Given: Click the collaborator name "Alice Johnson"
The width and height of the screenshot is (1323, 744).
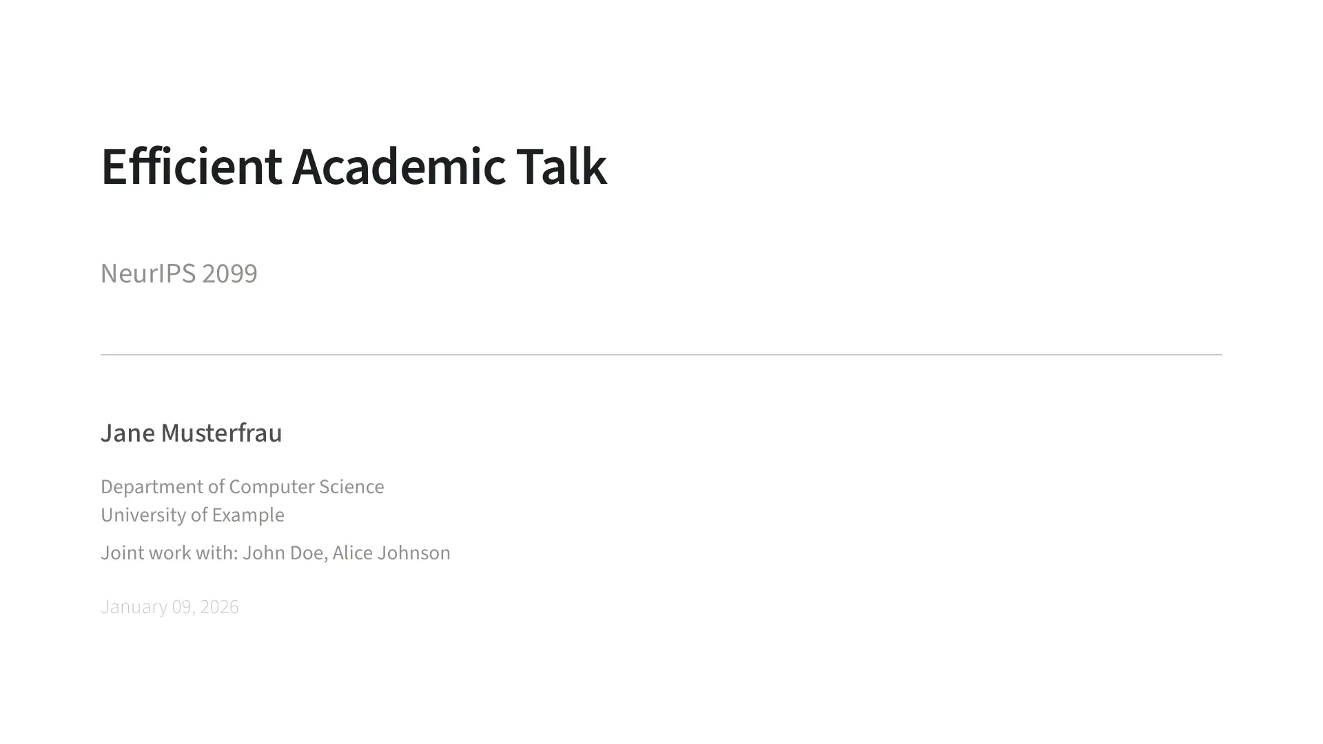Looking at the screenshot, I should point(391,553).
